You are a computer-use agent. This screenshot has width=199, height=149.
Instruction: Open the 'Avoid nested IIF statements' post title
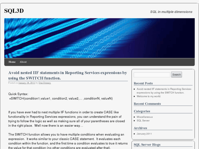point(68,75)
